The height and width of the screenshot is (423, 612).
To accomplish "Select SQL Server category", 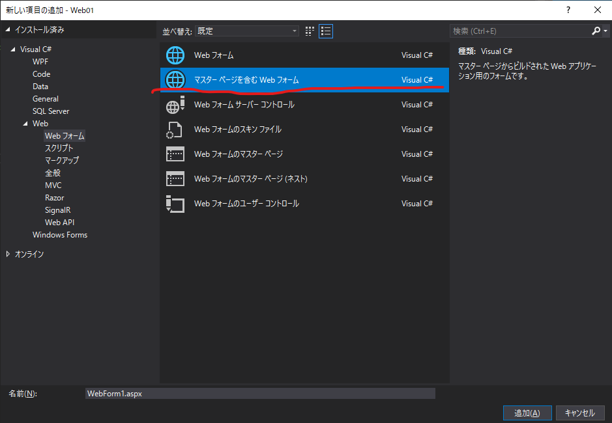I will [51, 111].
